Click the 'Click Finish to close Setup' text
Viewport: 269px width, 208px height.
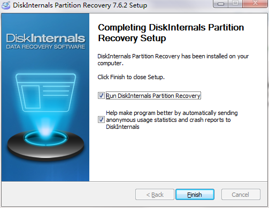point(131,77)
